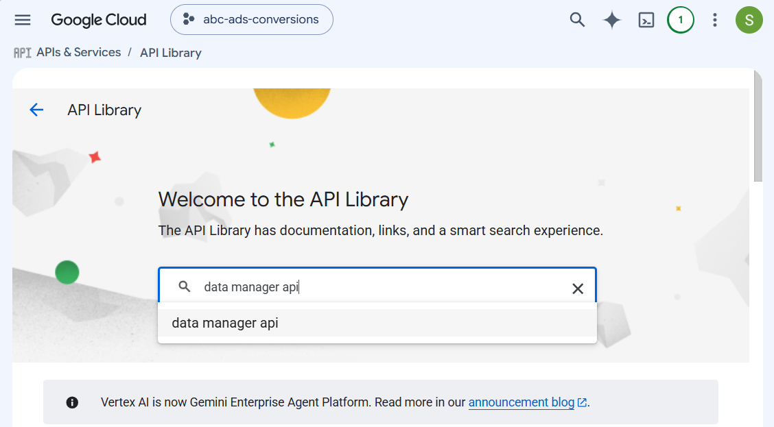Open the abc-ads-conversions project picker

click(x=252, y=20)
